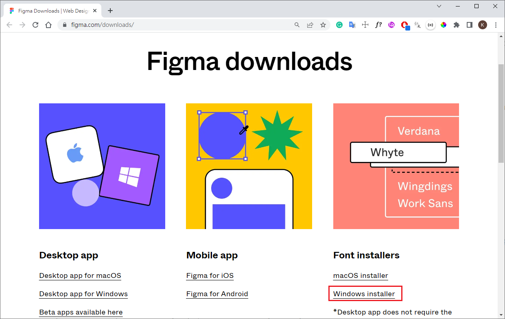Viewport: 505px width, 319px height.
Task: Click the Figma for Android link
Action: (x=217, y=294)
